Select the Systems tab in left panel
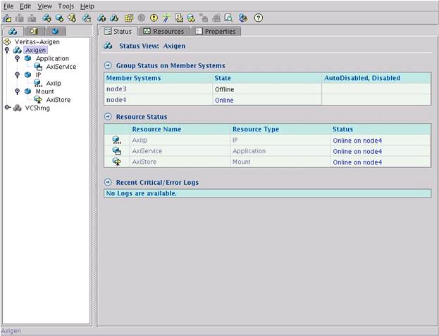Viewport: 439px width, 336px height. coord(34,31)
